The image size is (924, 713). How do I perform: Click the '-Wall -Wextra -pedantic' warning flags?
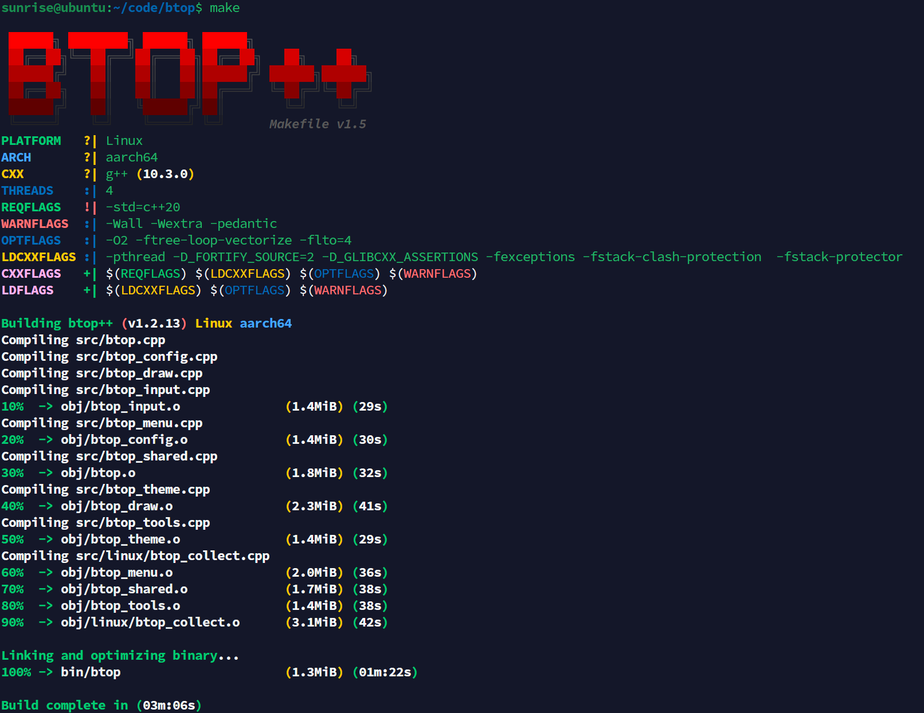click(x=191, y=224)
